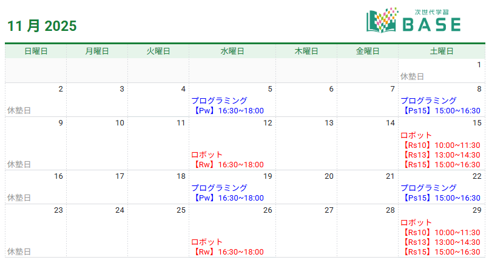Open the プログラミング Pw event on November 19
The image size is (489, 260).
[x=228, y=193]
